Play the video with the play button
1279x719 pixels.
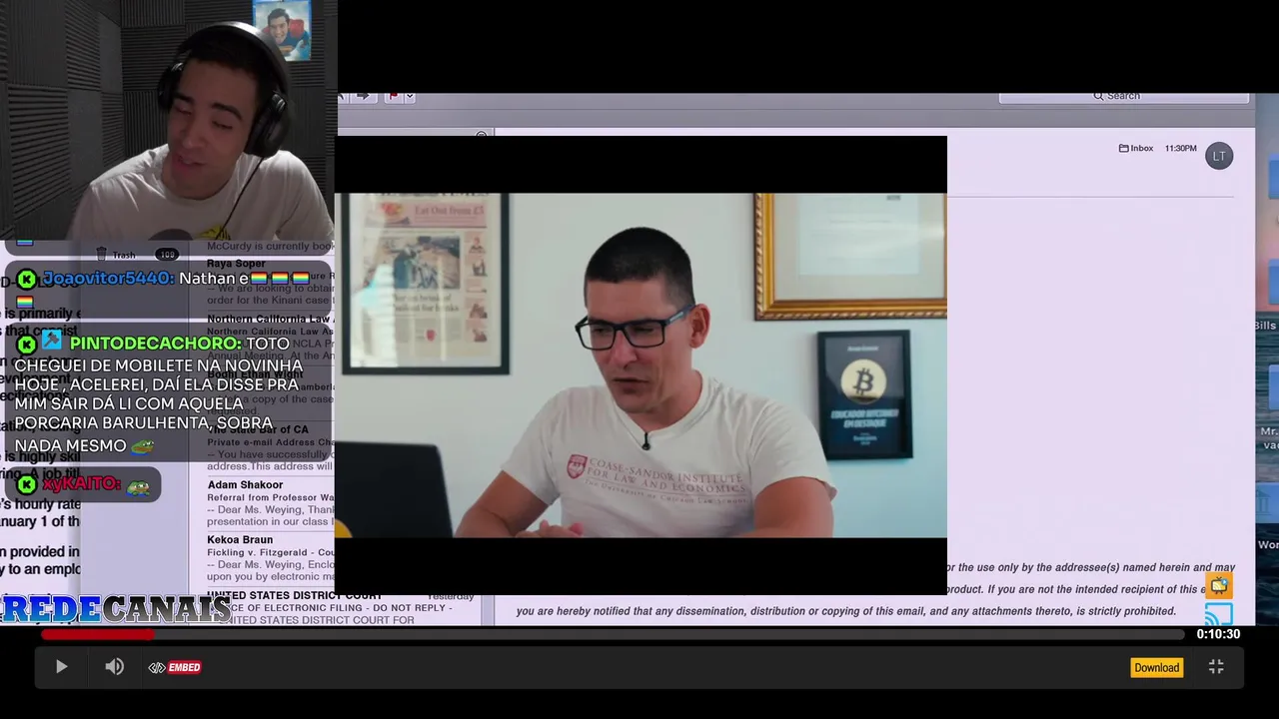point(61,667)
